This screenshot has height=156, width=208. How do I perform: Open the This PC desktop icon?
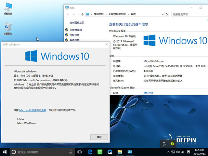click(8, 9)
